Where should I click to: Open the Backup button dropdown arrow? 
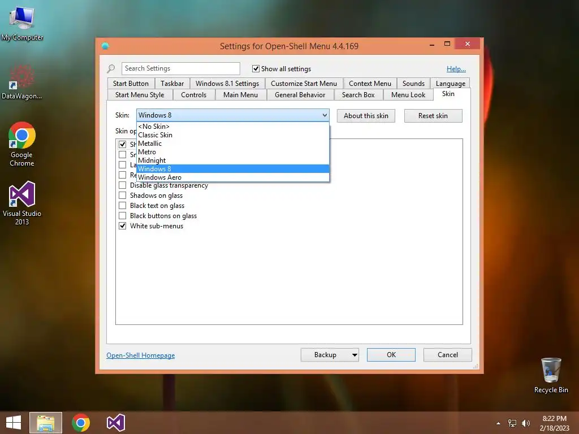pyautogui.click(x=354, y=355)
